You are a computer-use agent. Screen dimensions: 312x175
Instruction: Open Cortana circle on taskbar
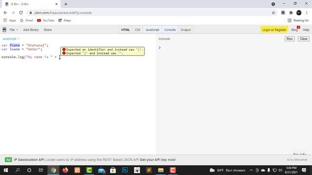click(x=29, y=170)
